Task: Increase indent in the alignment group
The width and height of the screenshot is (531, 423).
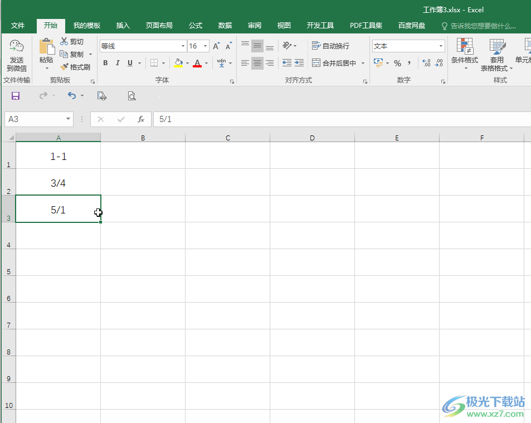Action: [299, 62]
